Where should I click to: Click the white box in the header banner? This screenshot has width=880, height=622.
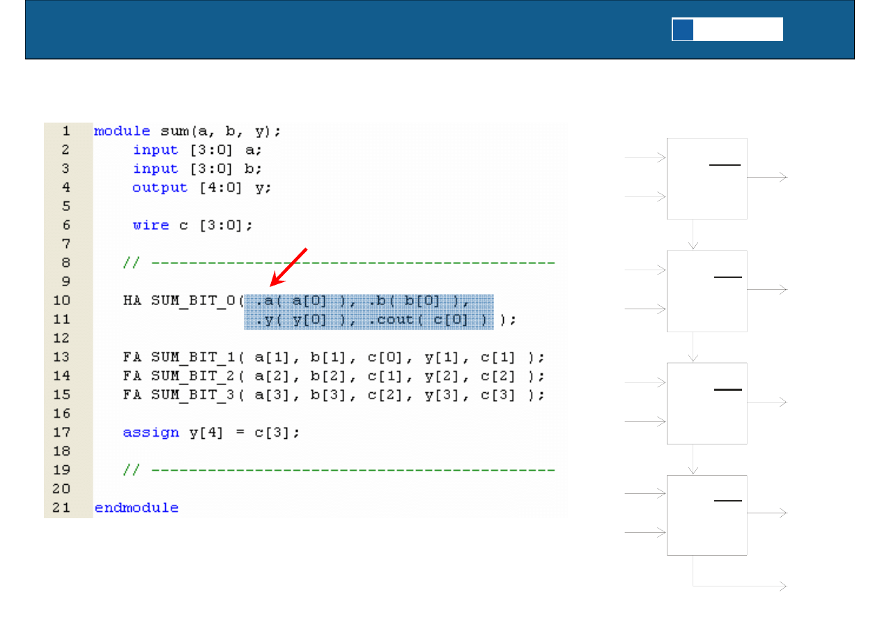[738, 30]
